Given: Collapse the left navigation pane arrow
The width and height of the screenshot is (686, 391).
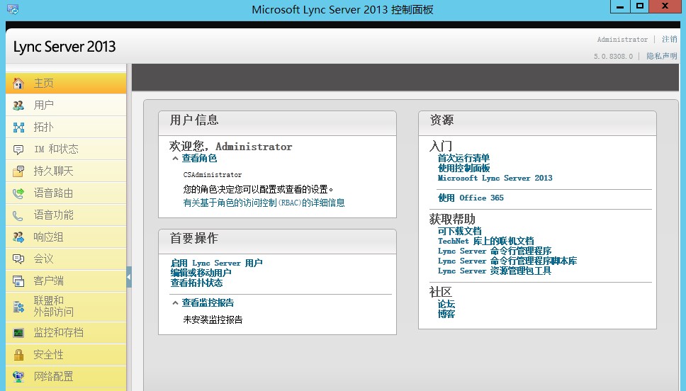Looking at the screenshot, I should (x=129, y=277).
